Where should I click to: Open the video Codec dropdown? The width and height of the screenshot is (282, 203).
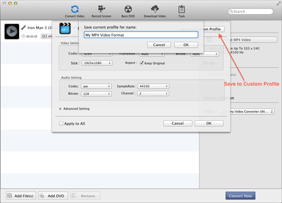(x=97, y=54)
